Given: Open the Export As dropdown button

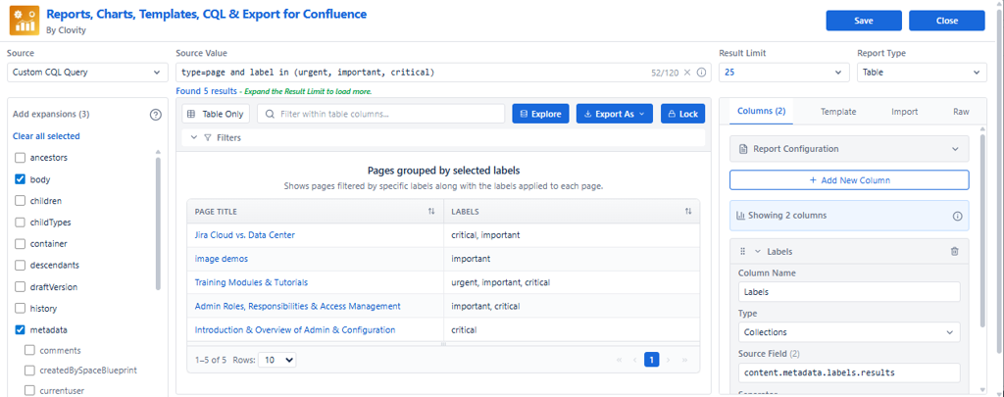Looking at the screenshot, I should pyautogui.click(x=614, y=114).
